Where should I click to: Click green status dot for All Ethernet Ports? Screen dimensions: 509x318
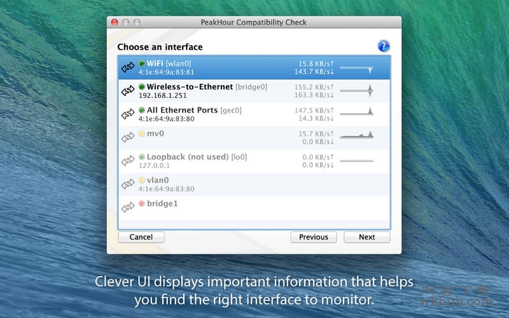pyautogui.click(x=142, y=110)
